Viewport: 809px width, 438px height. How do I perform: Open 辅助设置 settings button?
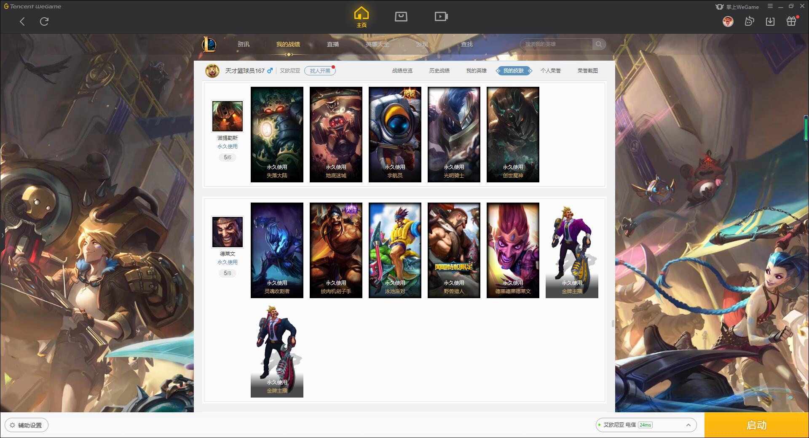27,425
